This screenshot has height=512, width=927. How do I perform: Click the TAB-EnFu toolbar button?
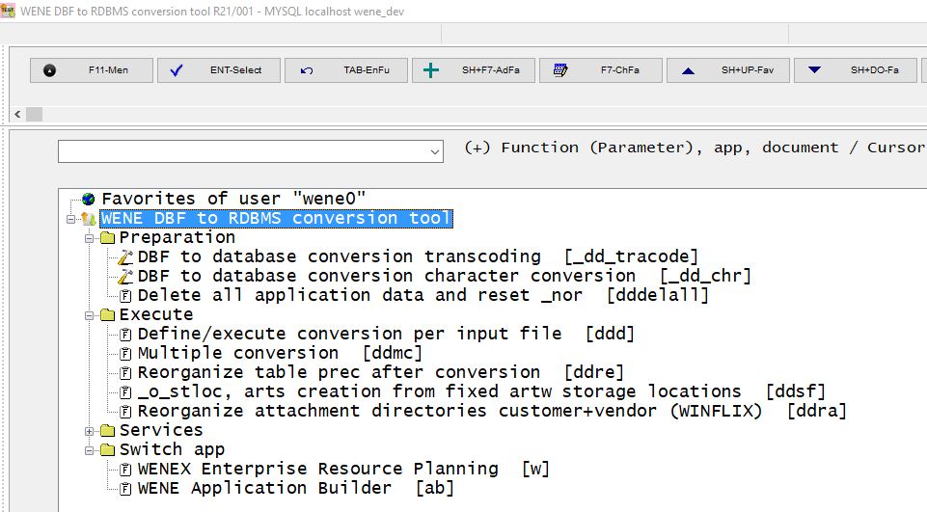pyautogui.click(x=346, y=70)
